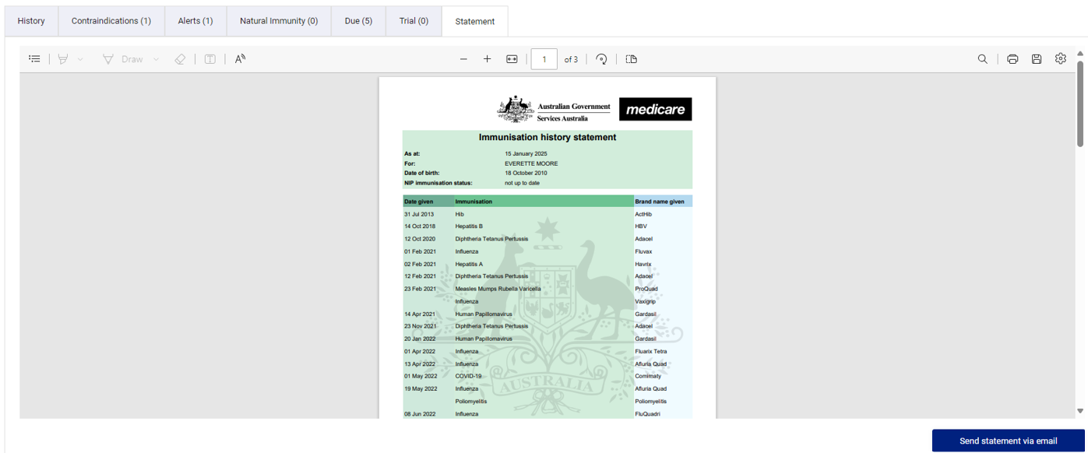Click the Australian Government crest logo

pos(555,110)
